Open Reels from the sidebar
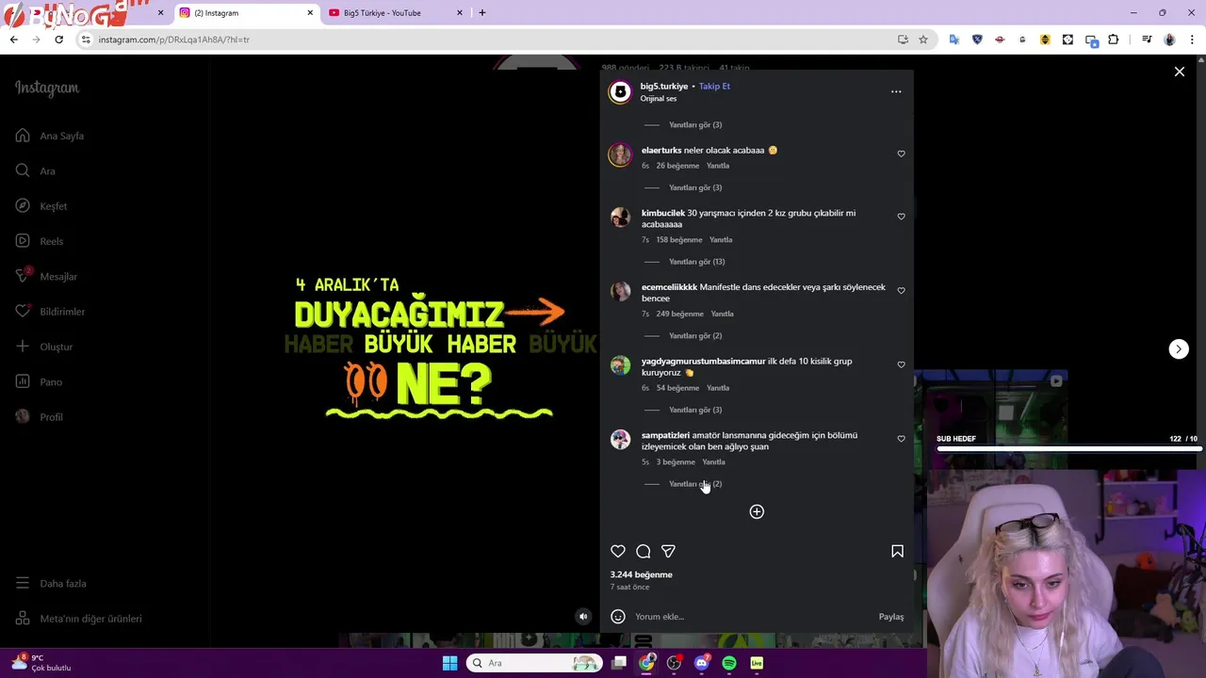The image size is (1206, 678). tap(40, 241)
